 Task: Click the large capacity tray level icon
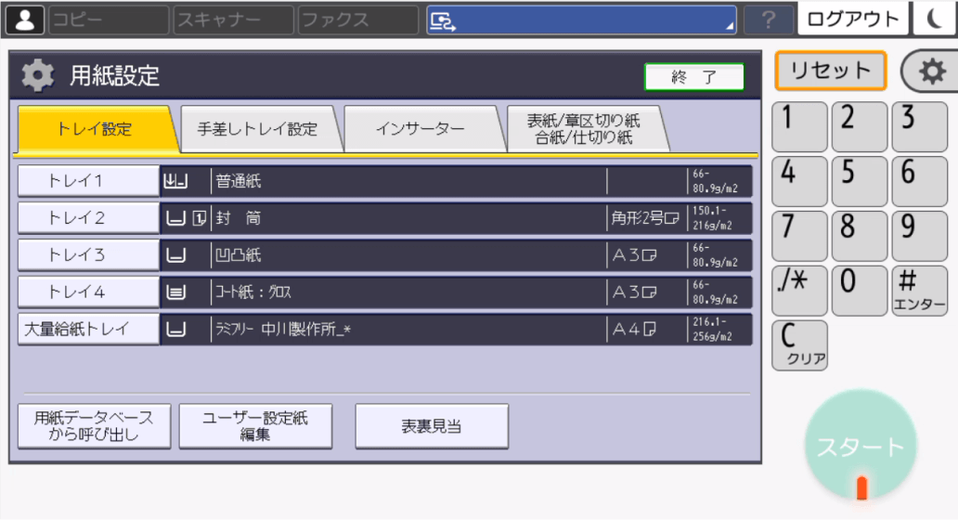pos(175,330)
